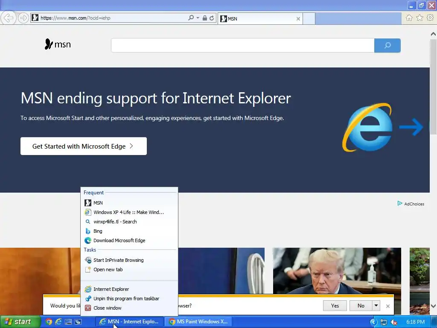Expand hidden tray icons arrow
Viewport: 437px width, 328px height.
point(373,322)
